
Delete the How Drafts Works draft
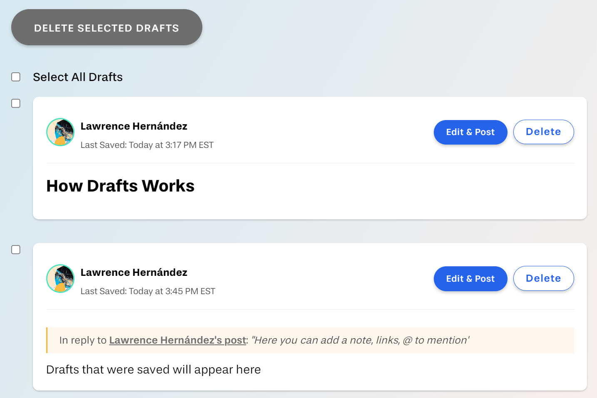(x=544, y=132)
